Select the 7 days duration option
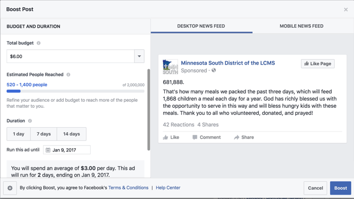The width and height of the screenshot is (354, 199). click(x=44, y=134)
